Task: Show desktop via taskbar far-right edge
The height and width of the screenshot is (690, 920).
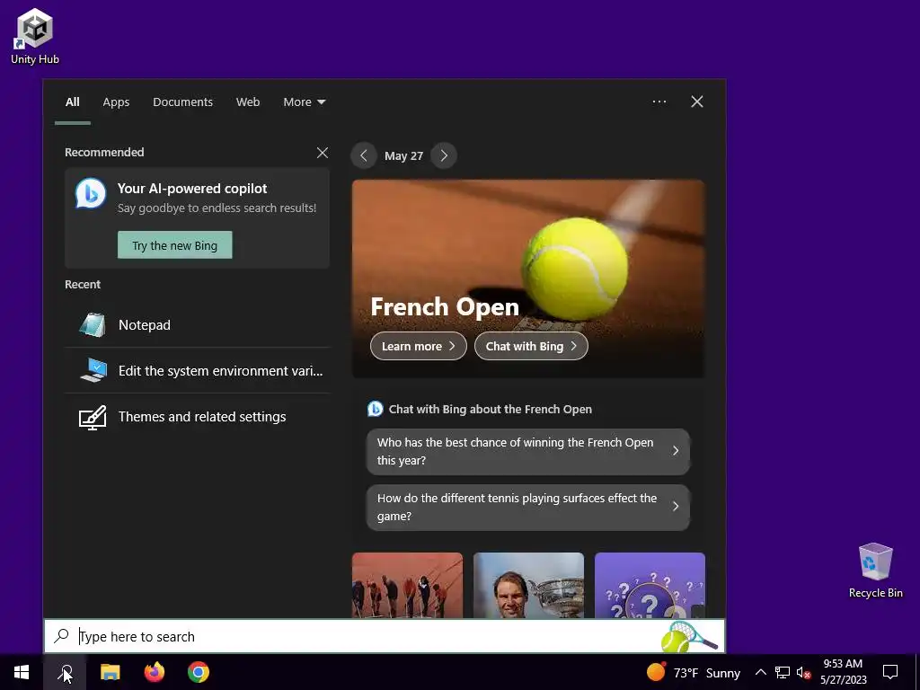Action: click(x=917, y=672)
